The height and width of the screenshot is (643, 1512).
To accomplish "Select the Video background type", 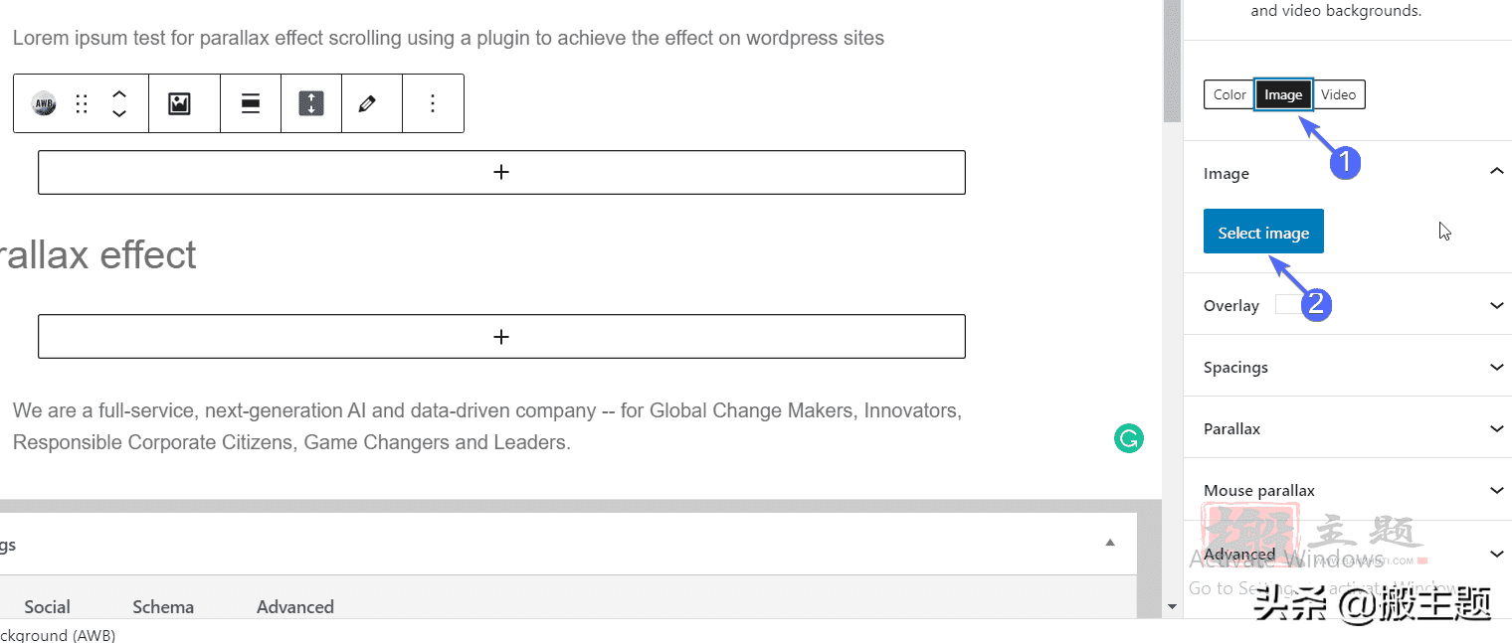I will [x=1338, y=94].
